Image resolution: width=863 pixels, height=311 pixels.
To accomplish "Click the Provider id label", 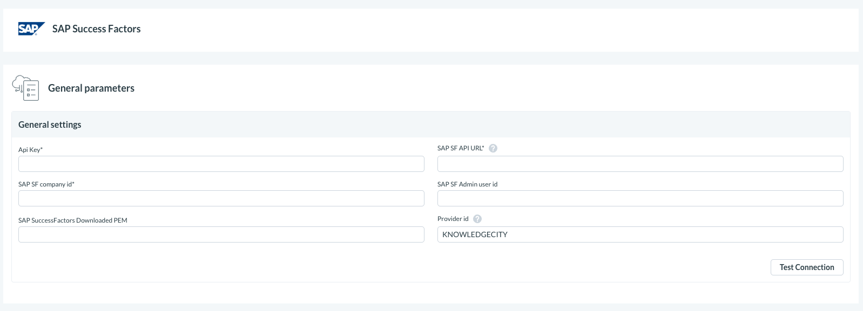I will (453, 219).
